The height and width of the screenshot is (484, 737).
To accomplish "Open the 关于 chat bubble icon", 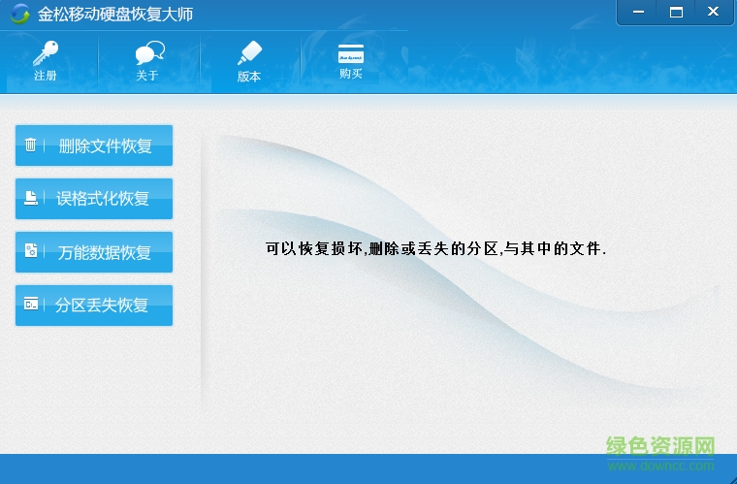I will (150, 52).
